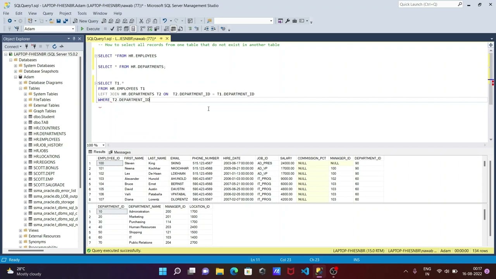Click the Parse checkmark icon
The image size is (496, 279).
click(112, 29)
